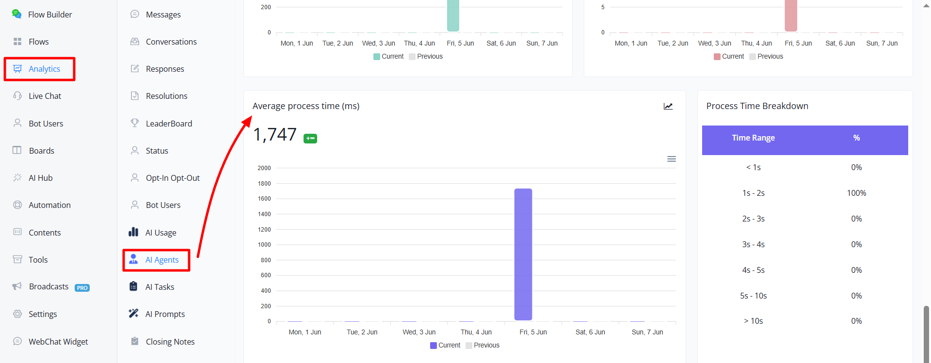Open Closing Notes analytics page
Viewport: 931px width, 363px height.
(x=170, y=342)
